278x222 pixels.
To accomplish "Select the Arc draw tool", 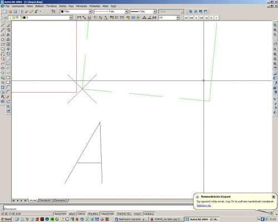I will click(3, 54).
